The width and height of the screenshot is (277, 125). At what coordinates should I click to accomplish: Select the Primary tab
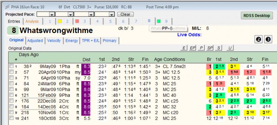click(x=110, y=40)
